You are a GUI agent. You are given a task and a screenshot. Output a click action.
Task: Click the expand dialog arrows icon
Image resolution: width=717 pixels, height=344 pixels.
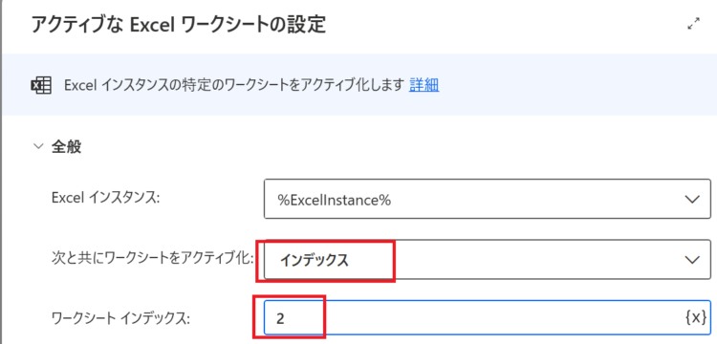pos(694,24)
